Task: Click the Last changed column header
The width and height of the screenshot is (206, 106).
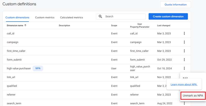Action: coord(164,25)
